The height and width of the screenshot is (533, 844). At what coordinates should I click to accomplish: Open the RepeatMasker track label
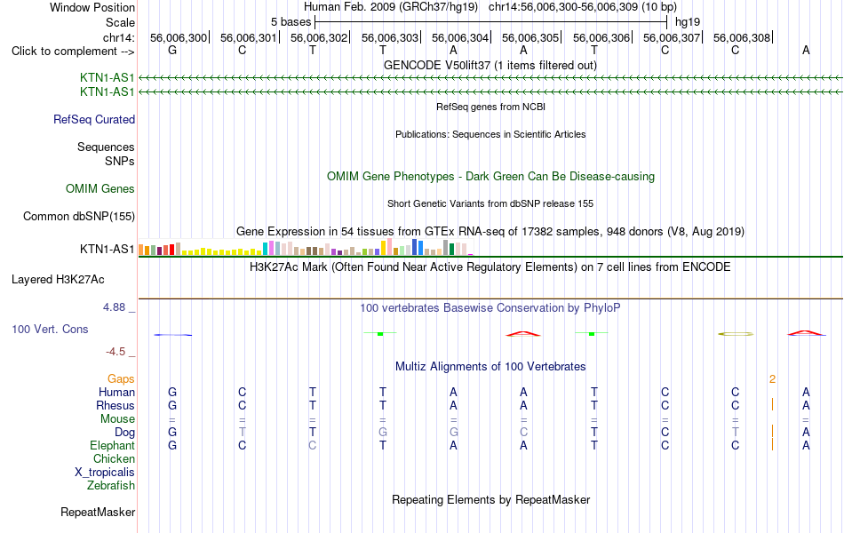pos(98,512)
